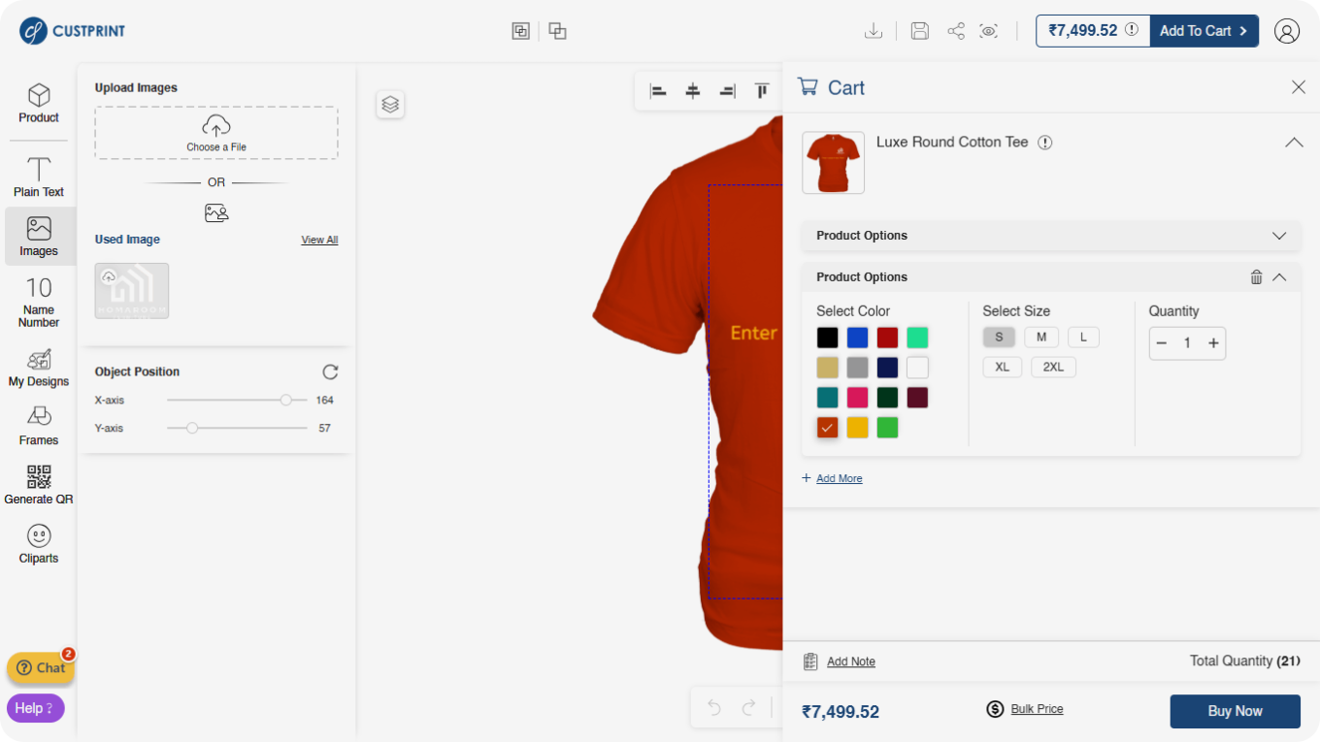The width and height of the screenshot is (1320, 742).
Task: Collapse the Luxe Round Cotton Tee item
Action: tap(1294, 143)
